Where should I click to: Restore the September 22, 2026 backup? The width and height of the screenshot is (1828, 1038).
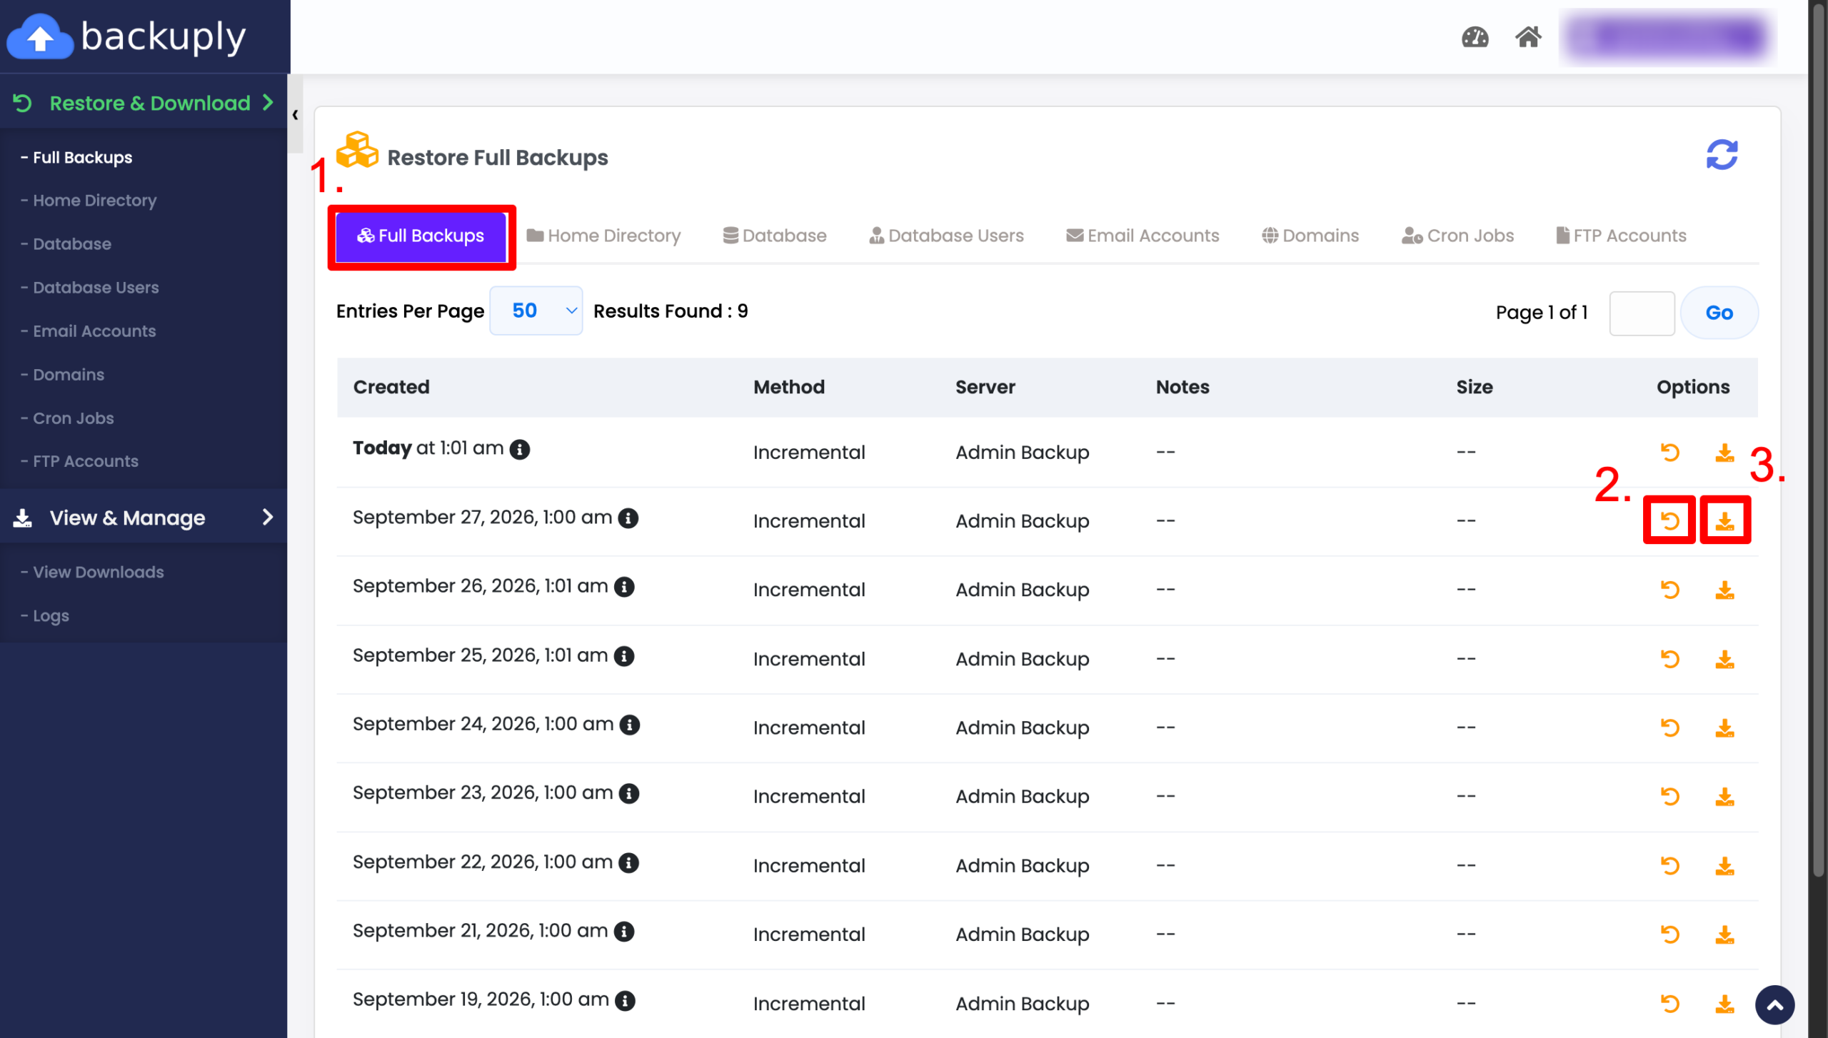[x=1669, y=865]
